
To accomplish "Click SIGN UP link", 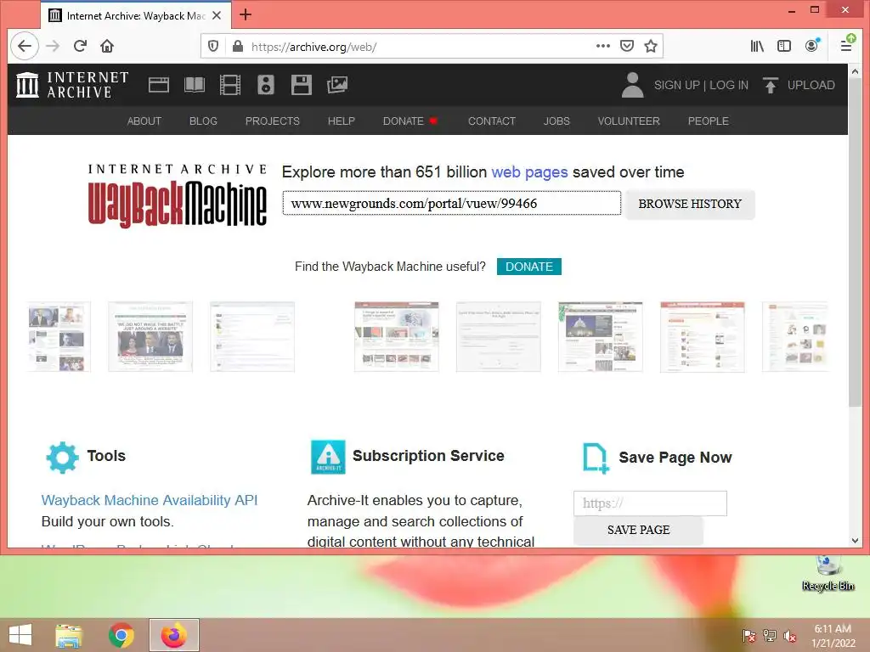I will click(676, 85).
